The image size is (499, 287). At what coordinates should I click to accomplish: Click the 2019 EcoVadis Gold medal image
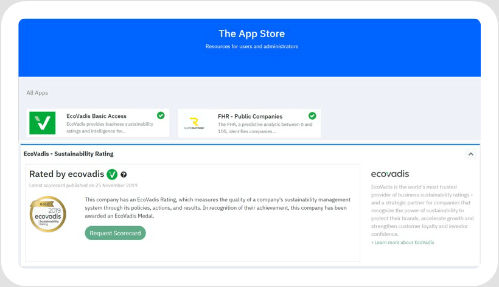coord(47,214)
